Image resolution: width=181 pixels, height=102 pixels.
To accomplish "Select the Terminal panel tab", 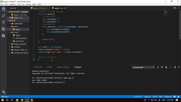I will (78, 67).
